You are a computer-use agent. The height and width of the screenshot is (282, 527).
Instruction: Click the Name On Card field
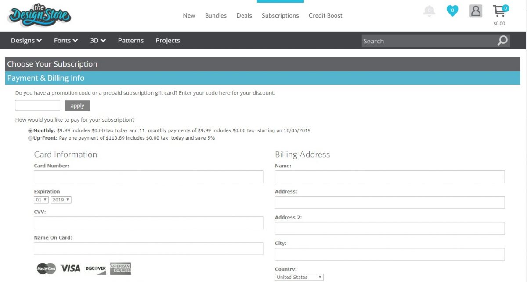pyautogui.click(x=149, y=248)
